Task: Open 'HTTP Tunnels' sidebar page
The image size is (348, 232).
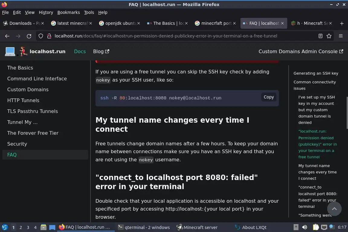Action: pyautogui.click(x=23, y=100)
